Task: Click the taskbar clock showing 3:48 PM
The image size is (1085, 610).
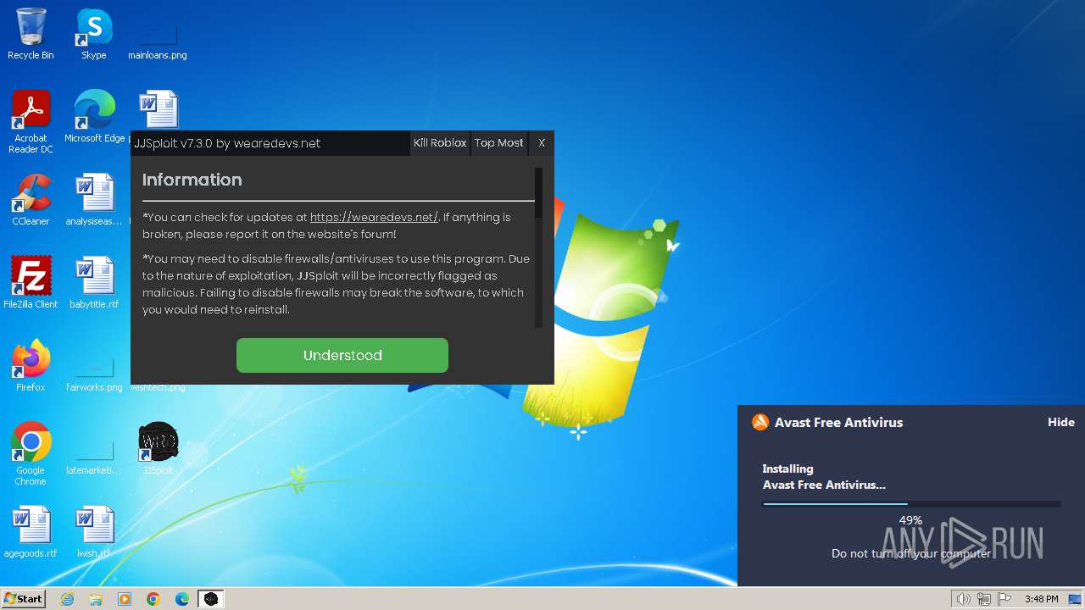Action: pos(1041,599)
